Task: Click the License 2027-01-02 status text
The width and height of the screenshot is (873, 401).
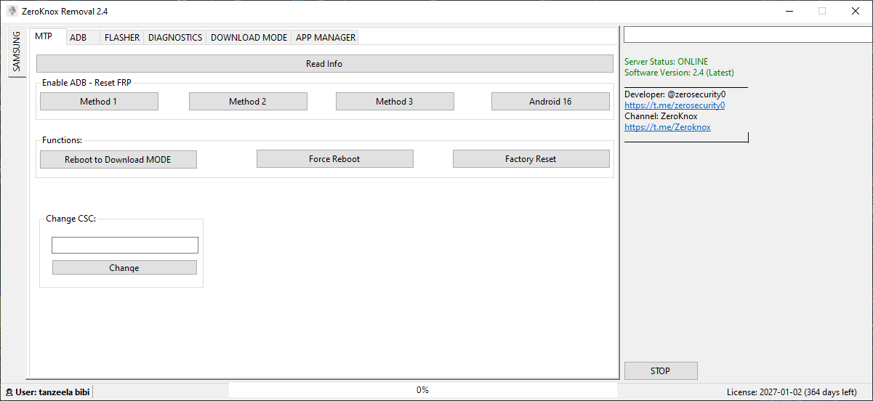Action: coord(792,392)
